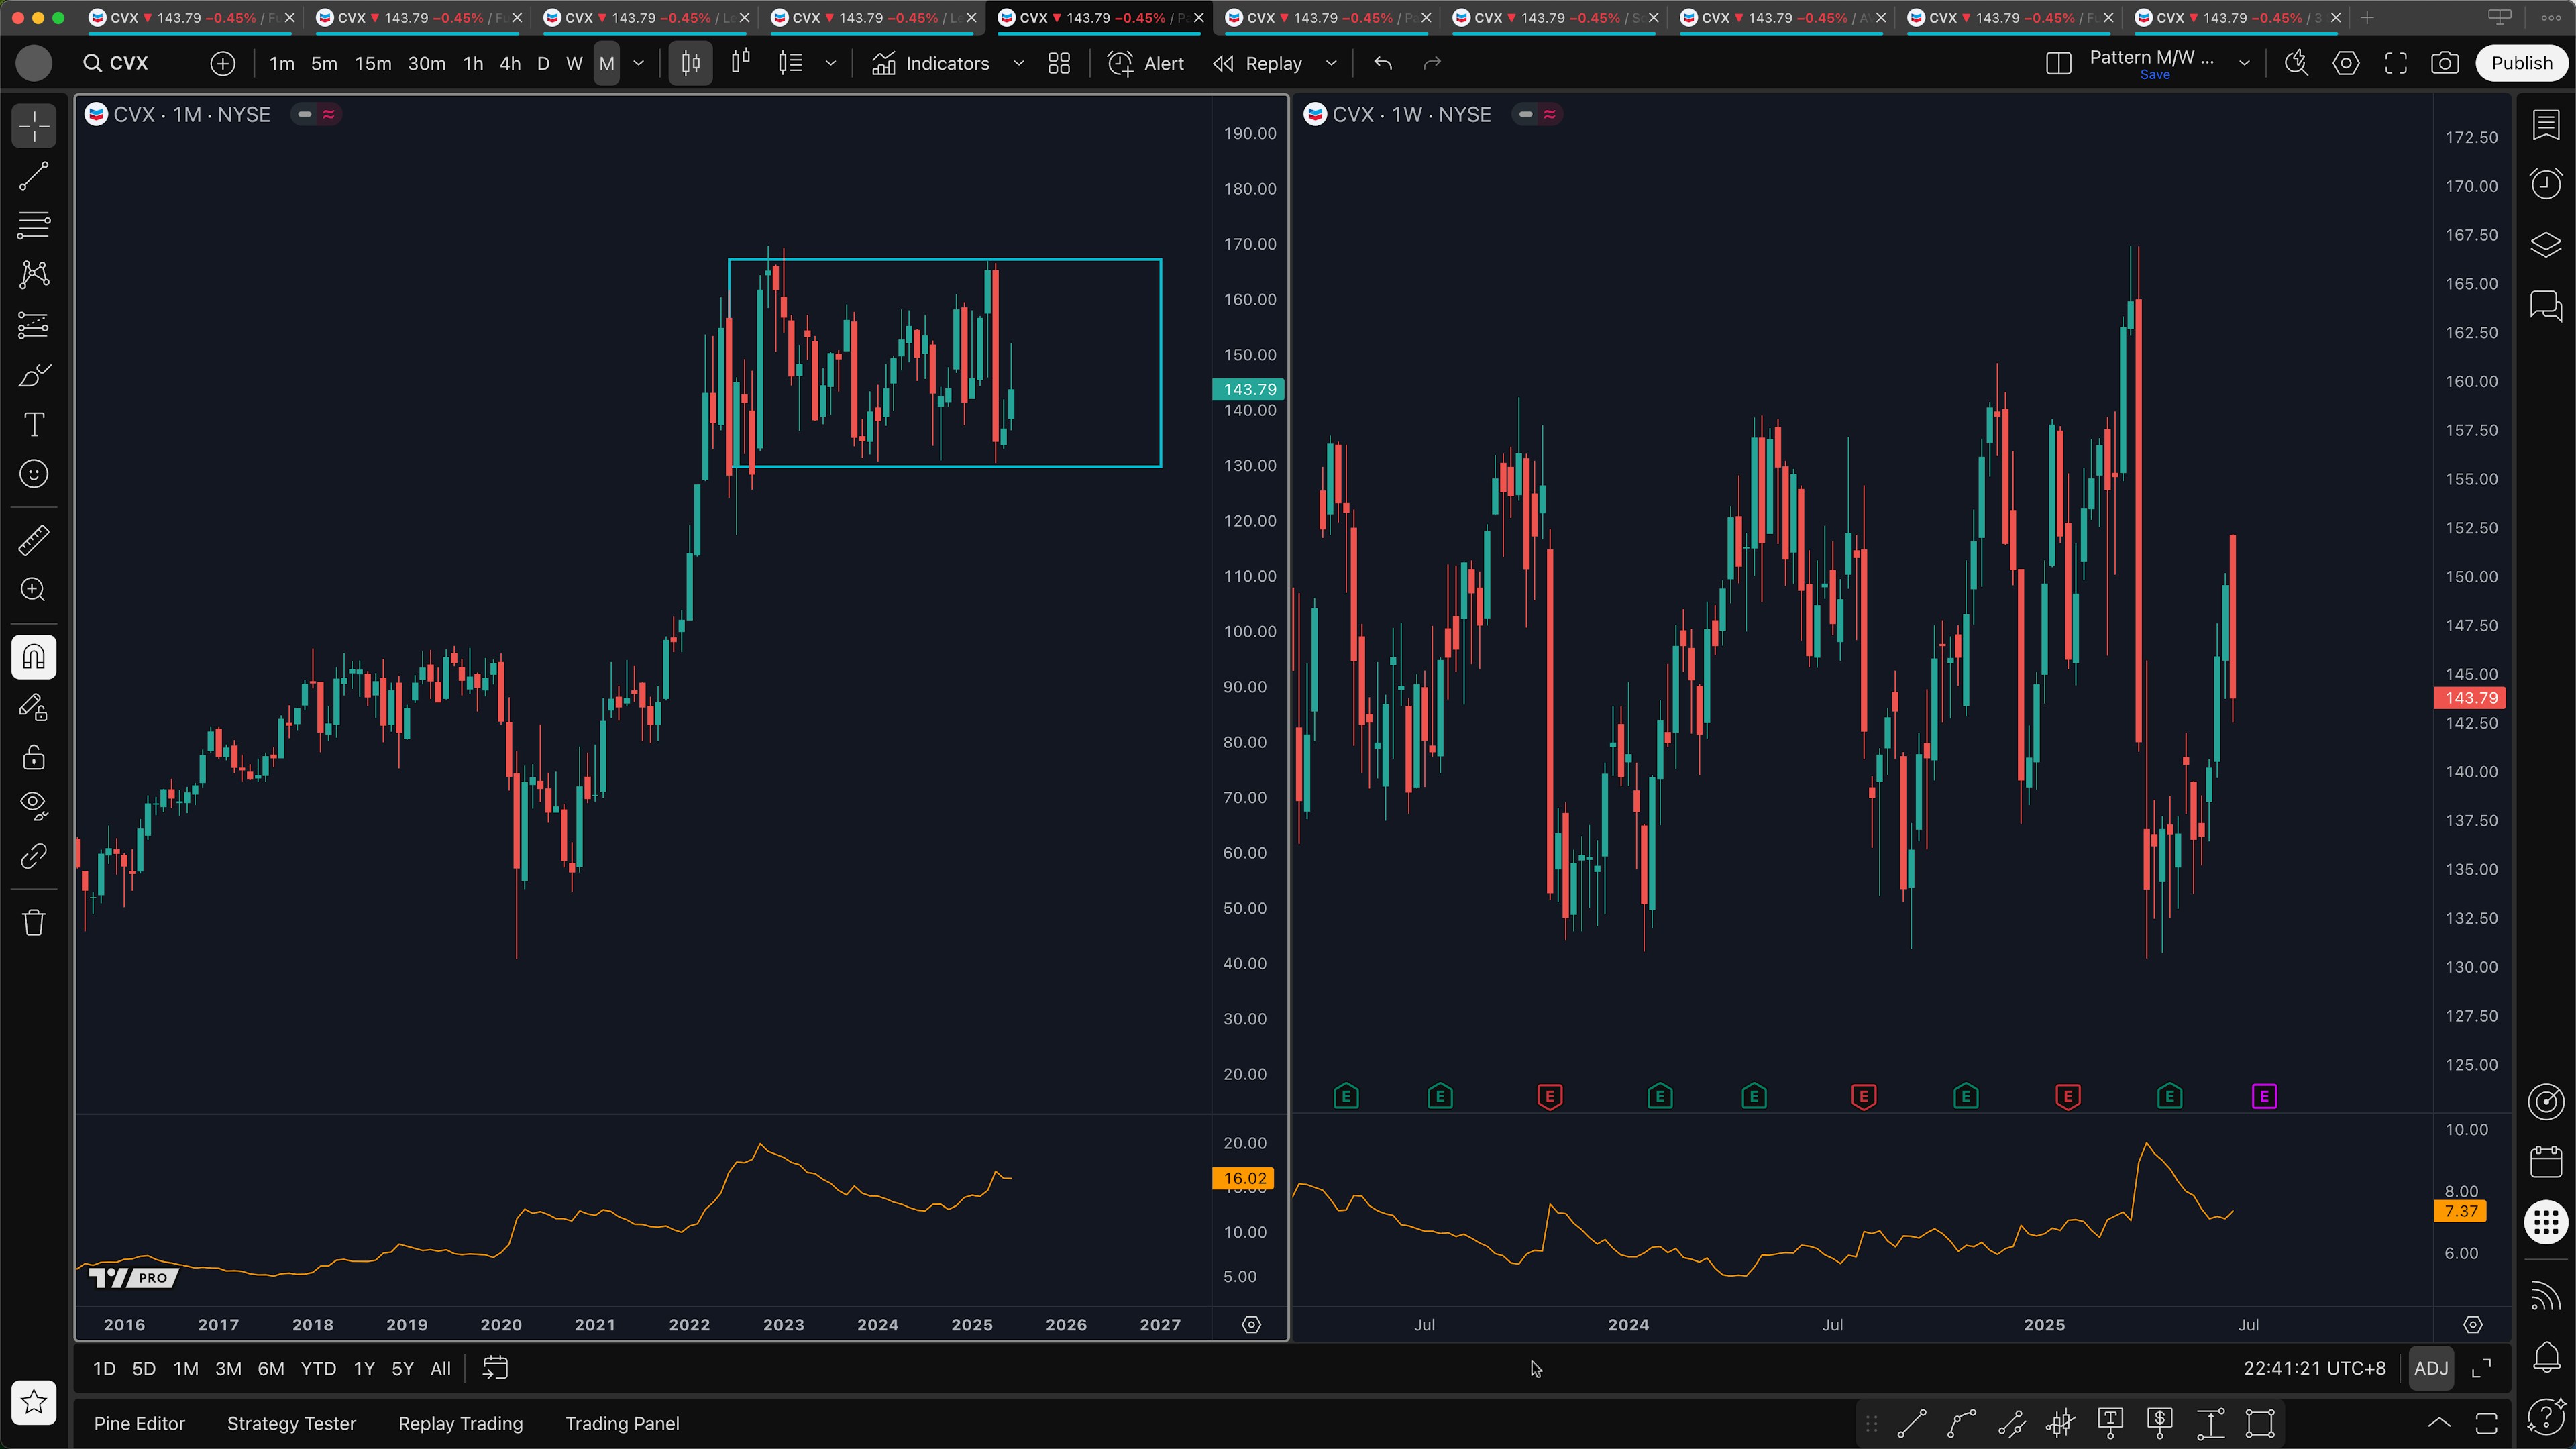Set chart range to YTD
The image size is (2576, 1449).
(x=318, y=1369)
